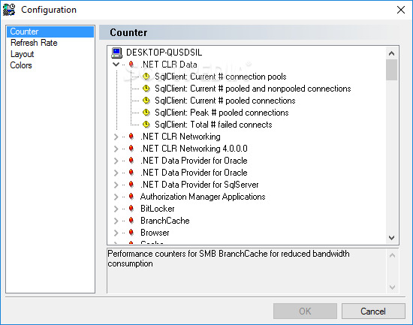This screenshot has height=325, width=413.
Task: Expand the BitLocker node
Action: click(116, 209)
